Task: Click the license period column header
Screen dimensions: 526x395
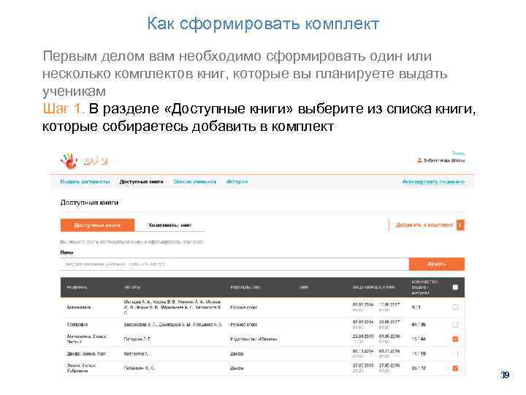Action: pos(374,287)
